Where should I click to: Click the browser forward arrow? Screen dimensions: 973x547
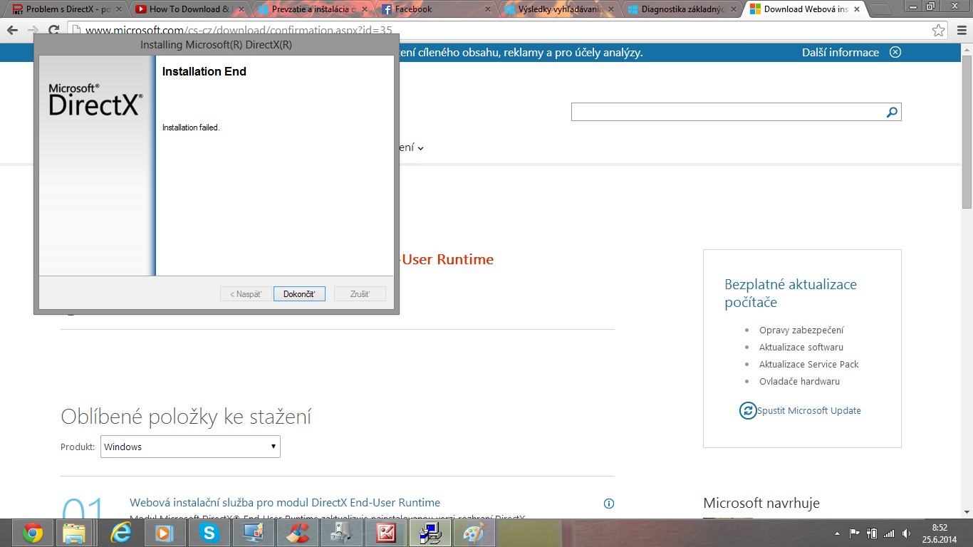click(33, 31)
